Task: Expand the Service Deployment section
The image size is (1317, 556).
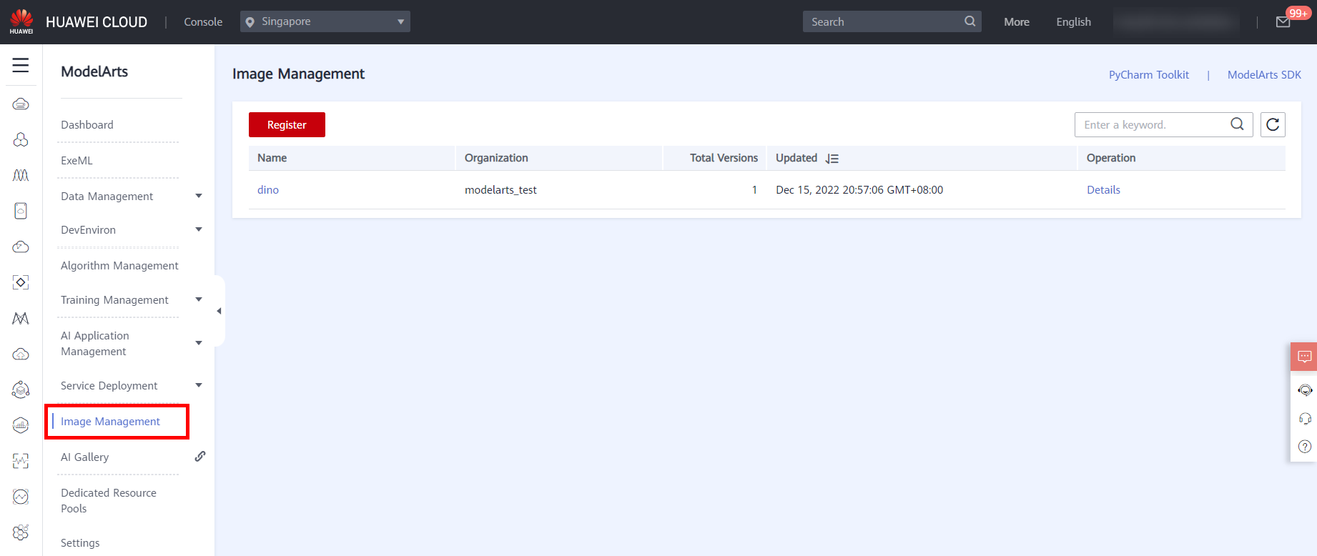Action: click(199, 385)
